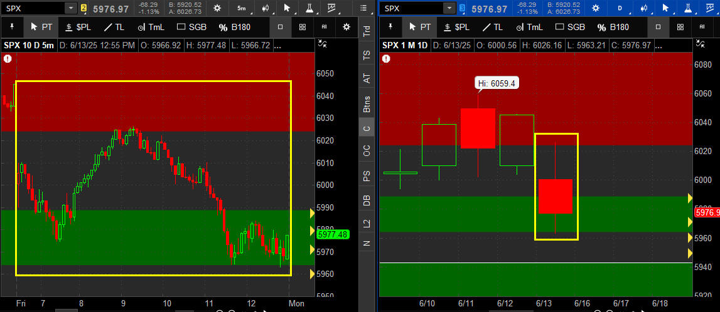Select PT pointer tool on right chart
Image resolution: width=720 pixels, height=312 pixels.
coord(420,27)
